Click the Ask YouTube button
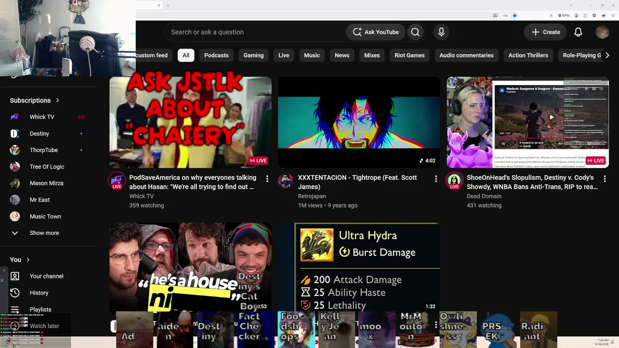 [376, 32]
